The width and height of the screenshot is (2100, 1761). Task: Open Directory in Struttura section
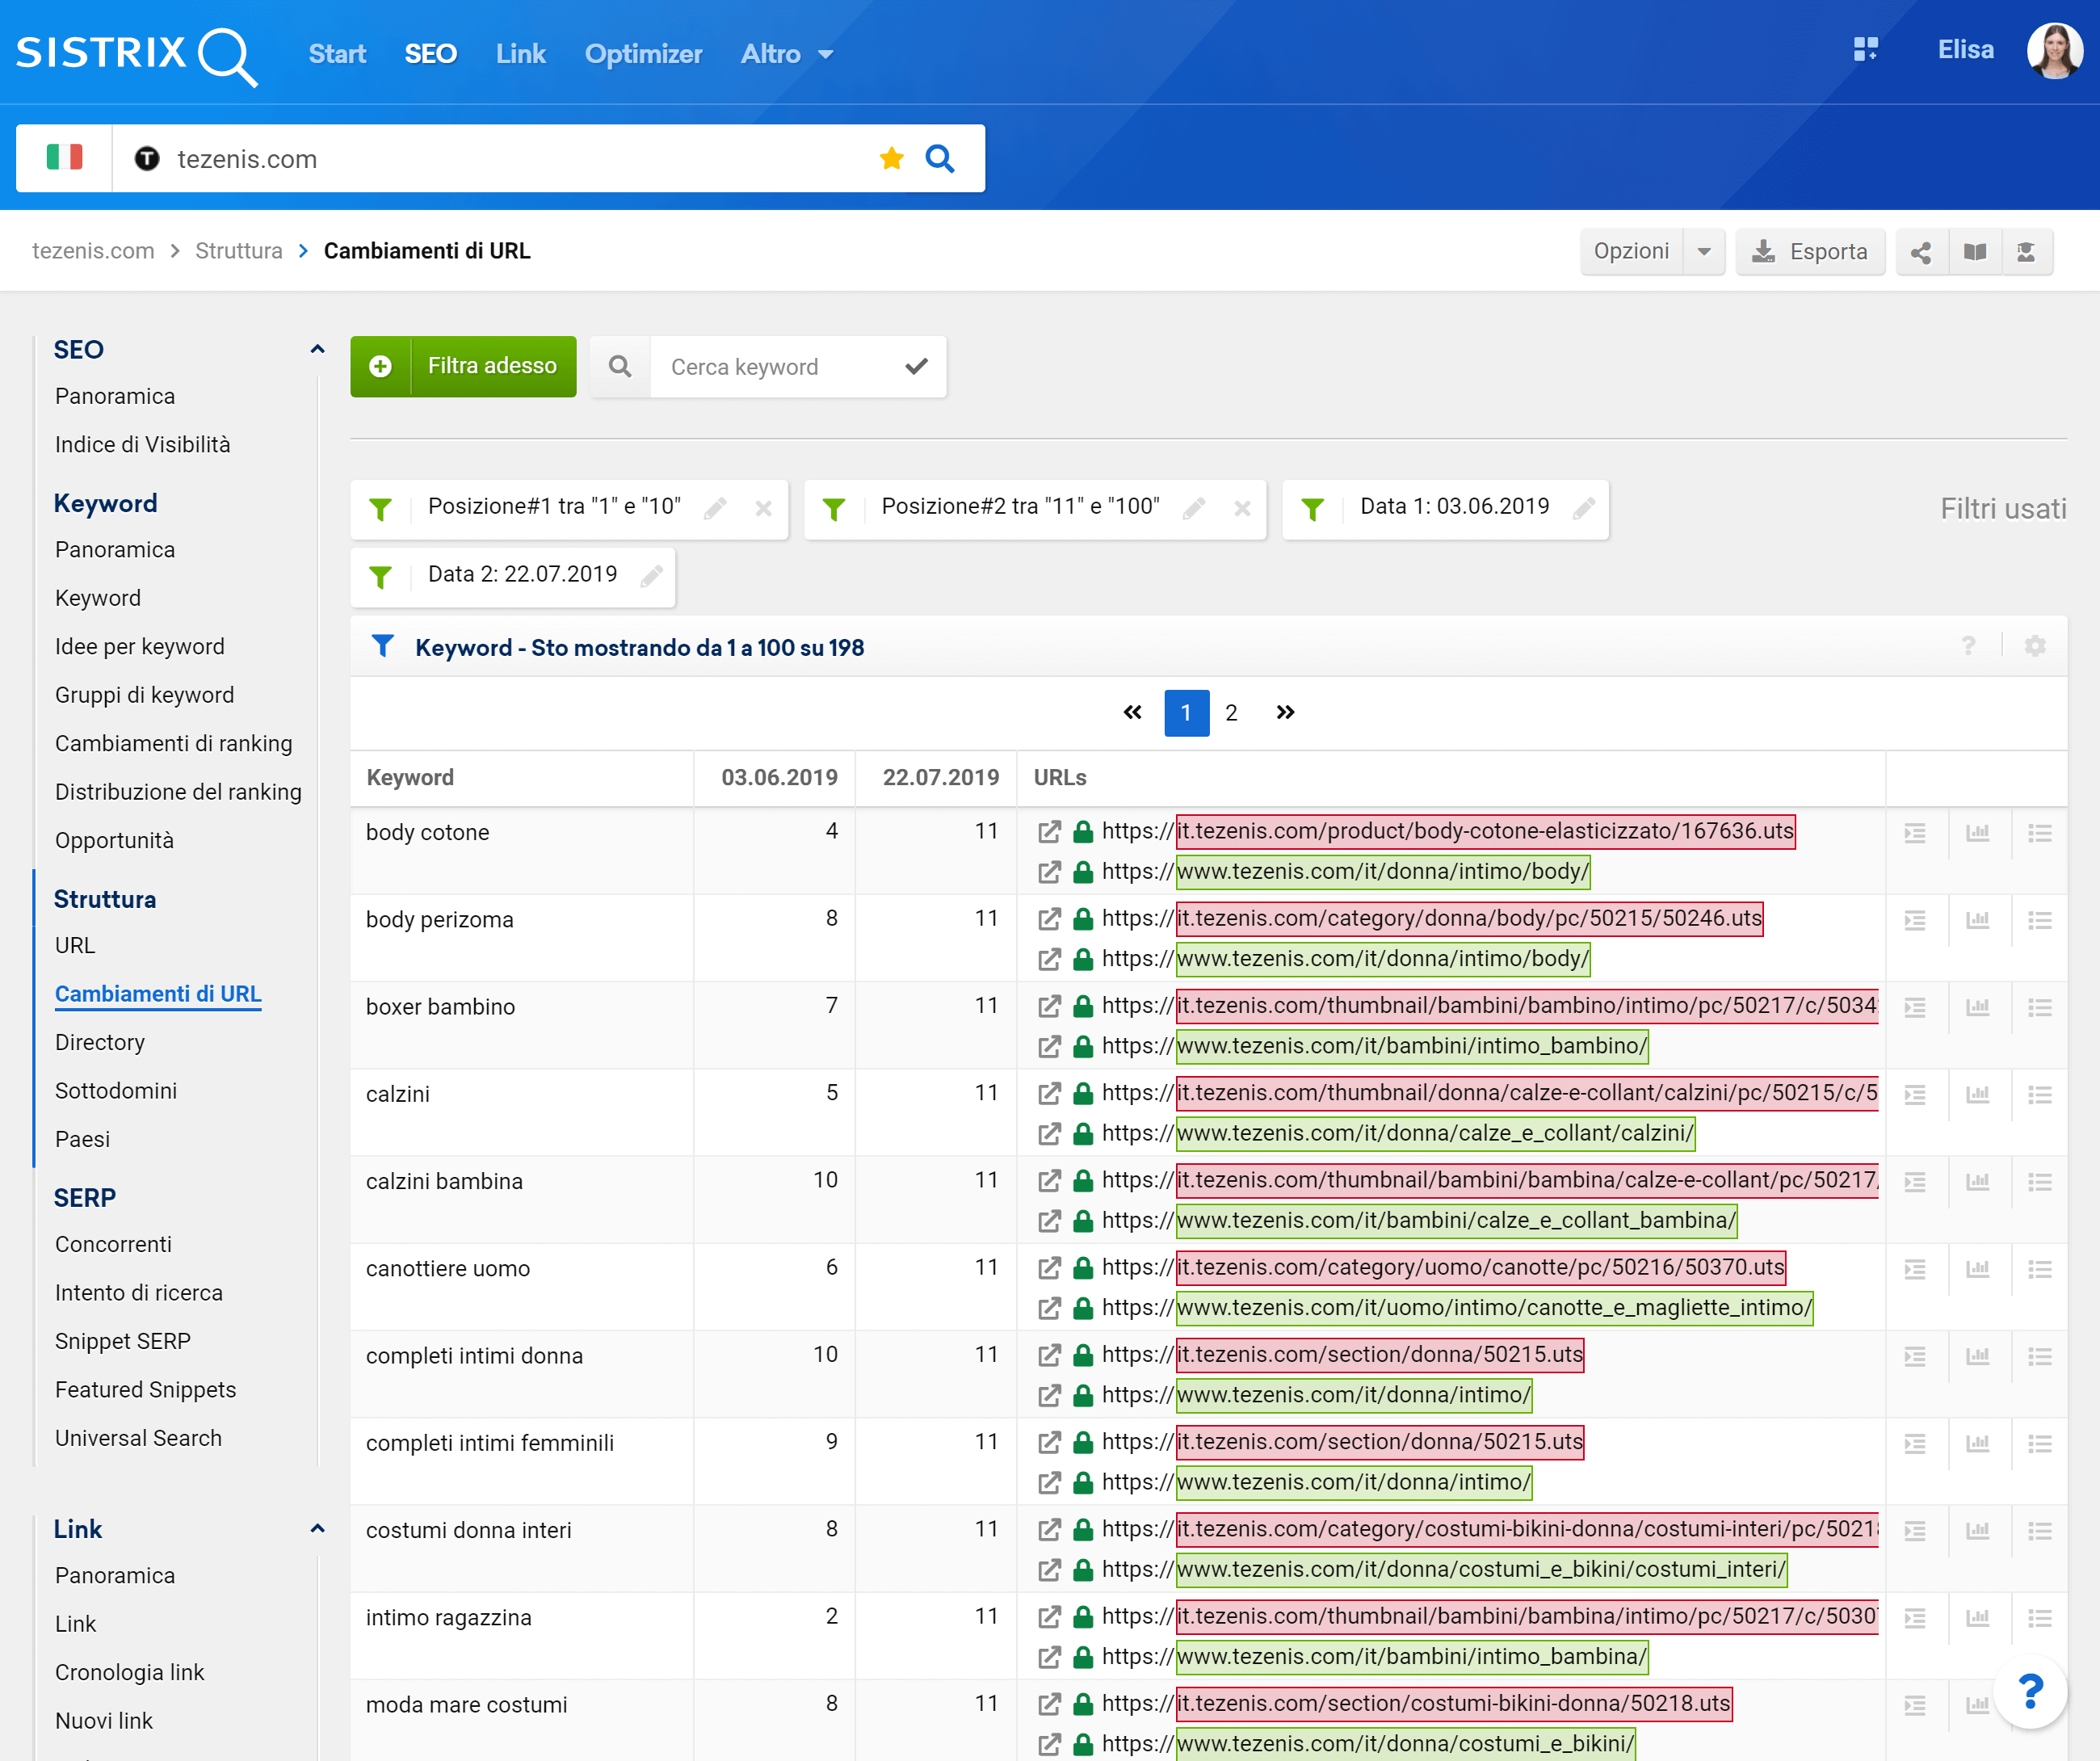100,1043
